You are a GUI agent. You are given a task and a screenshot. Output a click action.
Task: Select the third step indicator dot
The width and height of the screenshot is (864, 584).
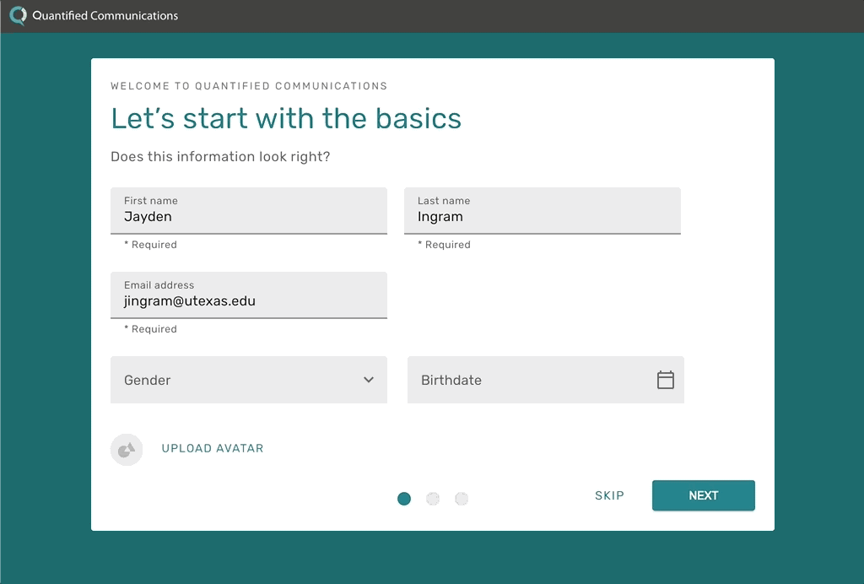(x=462, y=499)
